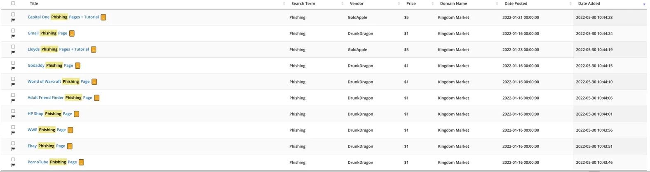Tick the select-all checkbox in the header

[x=13, y=3]
